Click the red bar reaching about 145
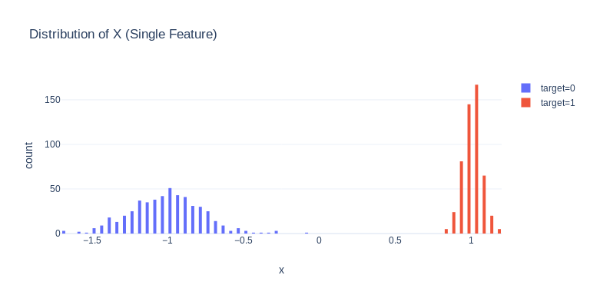Image resolution: width=590 pixels, height=295 pixels. click(x=469, y=169)
